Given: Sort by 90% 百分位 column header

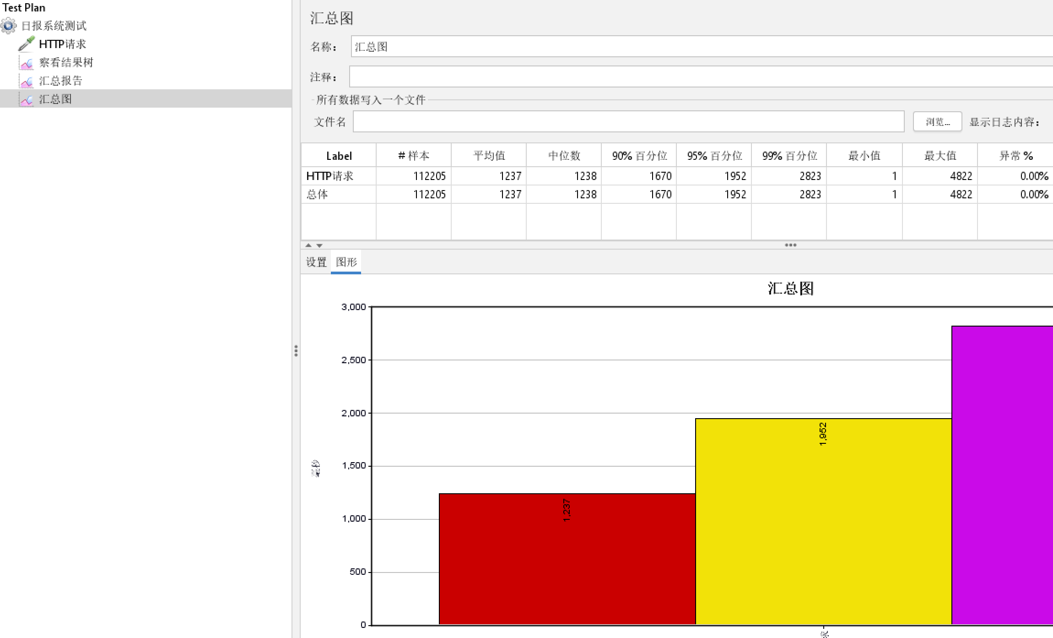Looking at the screenshot, I should click(x=639, y=156).
